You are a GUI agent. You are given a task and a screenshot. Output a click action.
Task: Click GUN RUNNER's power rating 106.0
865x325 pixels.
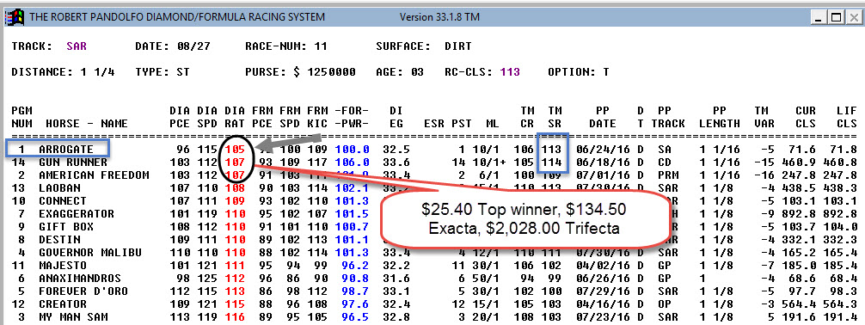click(352, 162)
